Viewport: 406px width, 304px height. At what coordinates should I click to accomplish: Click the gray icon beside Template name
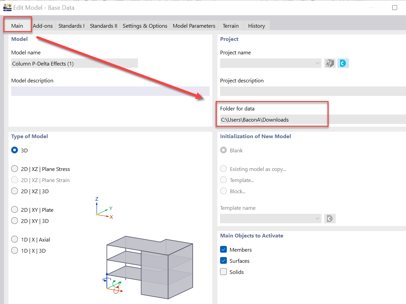click(330, 219)
